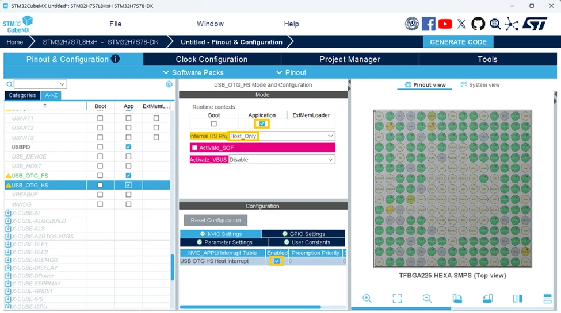Select USB_OTG_FS in the peripheral list
The width and height of the screenshot is (561, 313).
(30, 176)
